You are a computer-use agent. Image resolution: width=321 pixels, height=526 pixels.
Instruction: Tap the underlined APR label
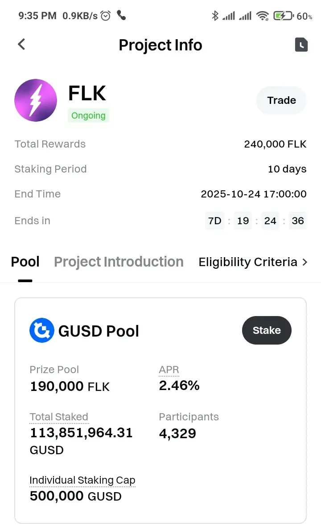click(169, 370)
